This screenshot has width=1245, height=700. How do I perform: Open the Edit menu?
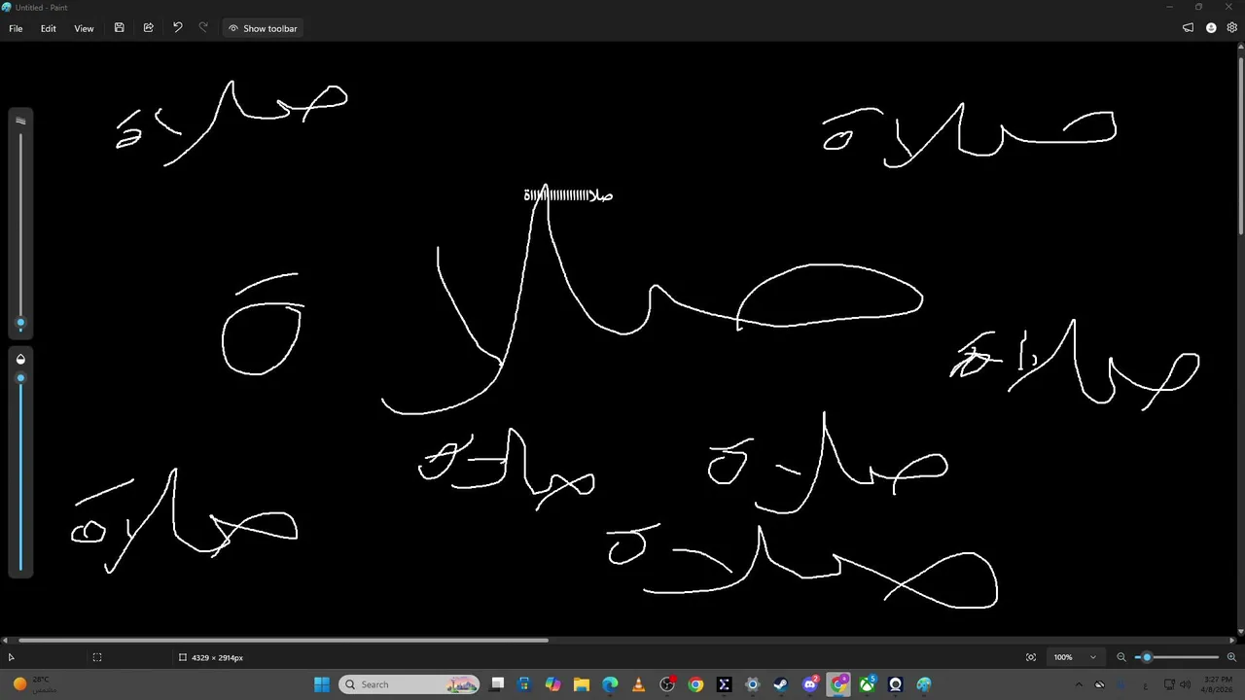point(48,28)
